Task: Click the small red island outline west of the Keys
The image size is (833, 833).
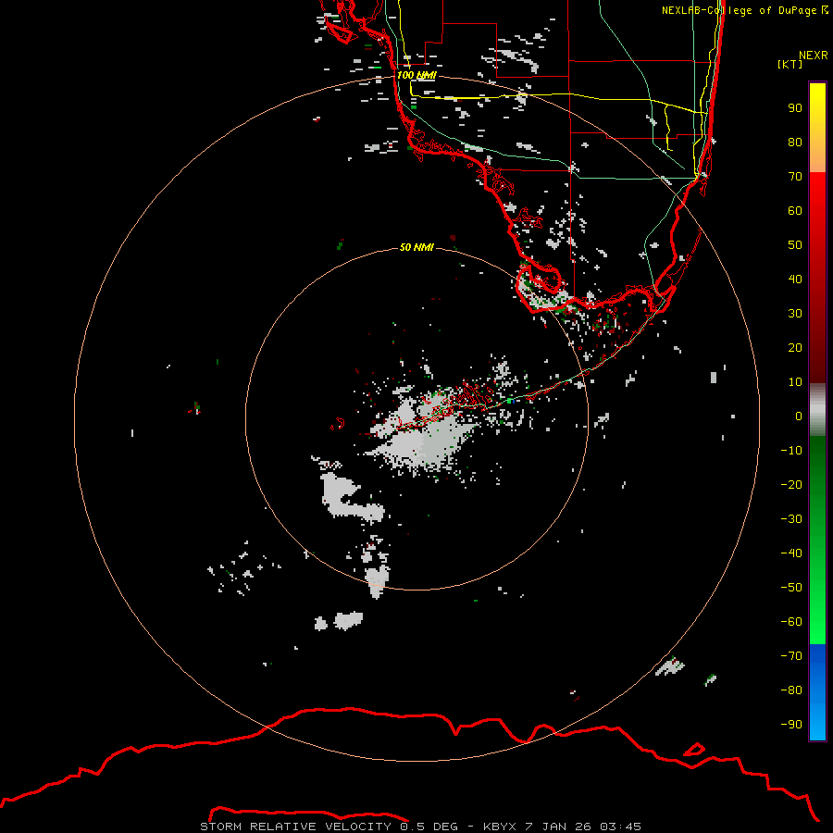Action: pyautogui.click(x=338, y=424)
